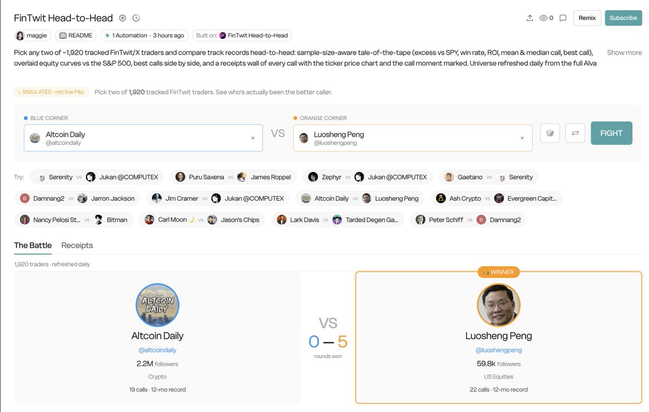Screen dimensions: 649x412
Task: Open the README chip
Action: [76, 35]
